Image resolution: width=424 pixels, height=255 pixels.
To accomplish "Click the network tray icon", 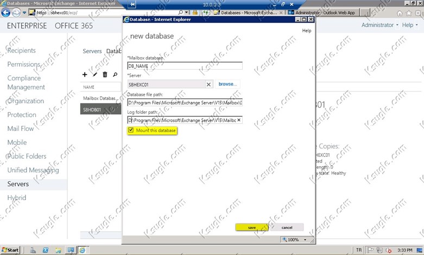I will pos(379,250).
